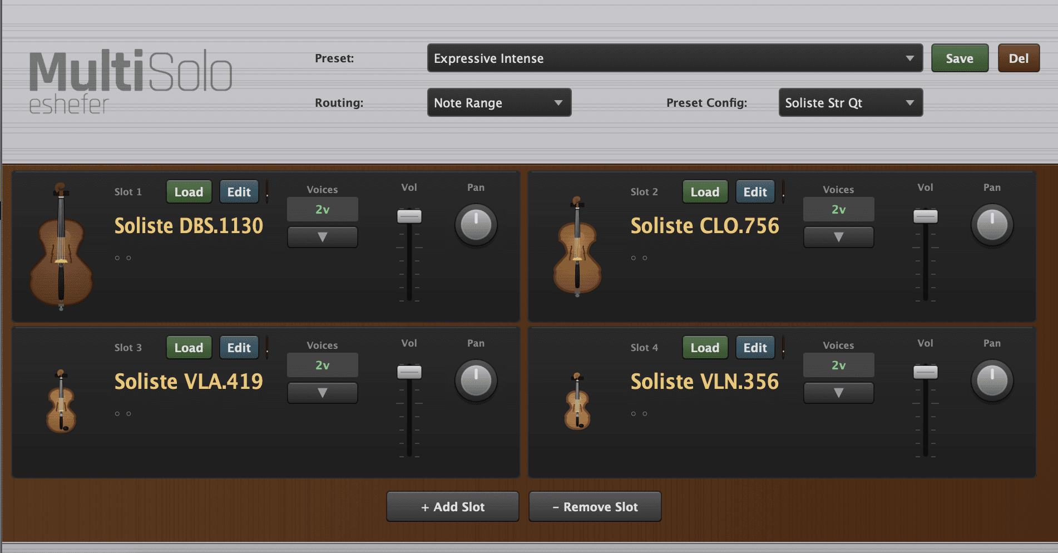Click the Add Slot button

(x=452, y=506)
